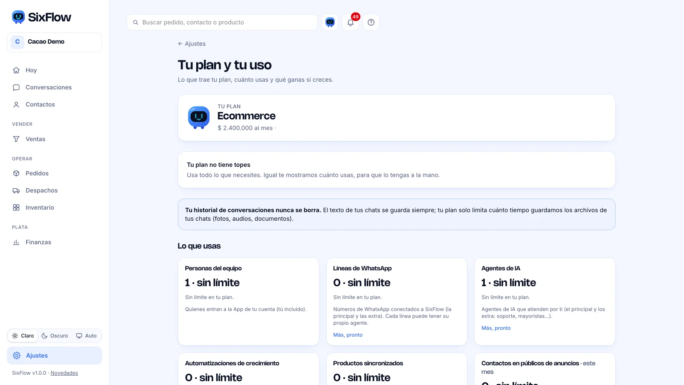This screenshot has height=385, width=684.
Task: Click the Ajustes gear icon
Action: click(17, 355)
